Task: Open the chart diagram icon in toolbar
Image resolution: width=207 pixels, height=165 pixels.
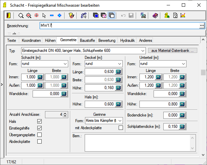Action: pyautogui.click(x=183, y=15)
